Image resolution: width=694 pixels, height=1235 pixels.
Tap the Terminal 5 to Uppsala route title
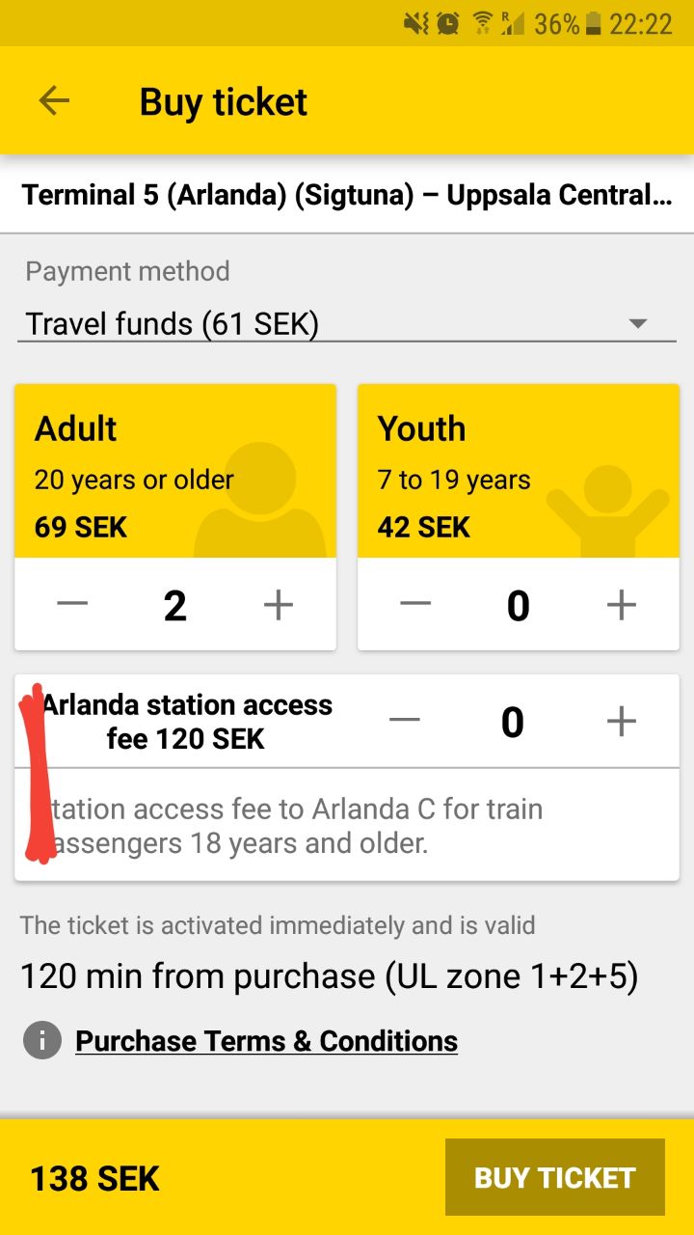pyautogui.click(x=347, y=195)
